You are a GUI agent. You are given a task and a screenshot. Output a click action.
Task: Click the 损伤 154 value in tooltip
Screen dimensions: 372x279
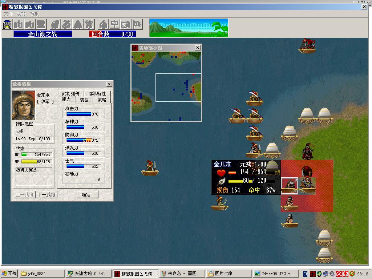pos(228,190)
